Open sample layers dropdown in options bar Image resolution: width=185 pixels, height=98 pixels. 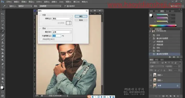50,6
